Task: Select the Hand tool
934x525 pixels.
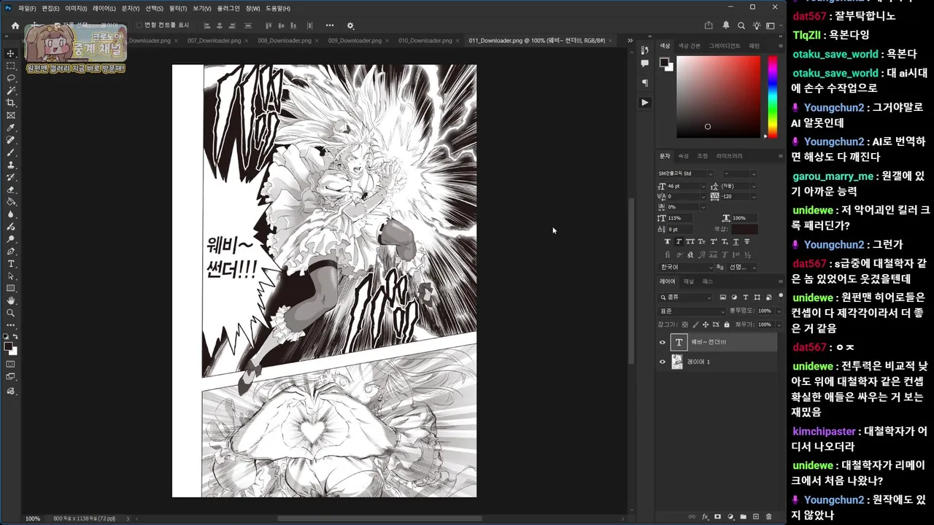Action: click(x=11, y=300)
